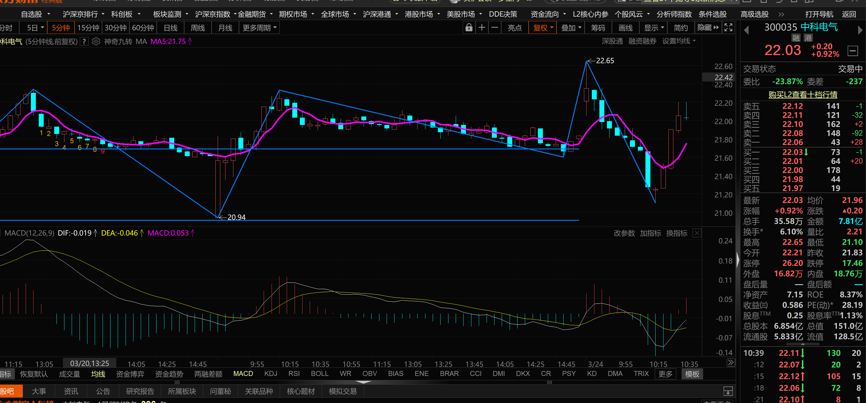Open indicator settings gear icon

point(96,41)
